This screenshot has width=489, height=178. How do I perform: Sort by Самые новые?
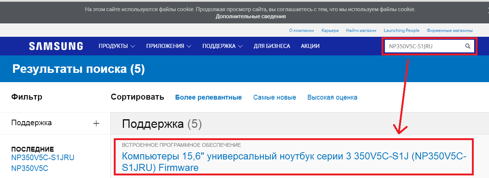click(x=275, y=97)
